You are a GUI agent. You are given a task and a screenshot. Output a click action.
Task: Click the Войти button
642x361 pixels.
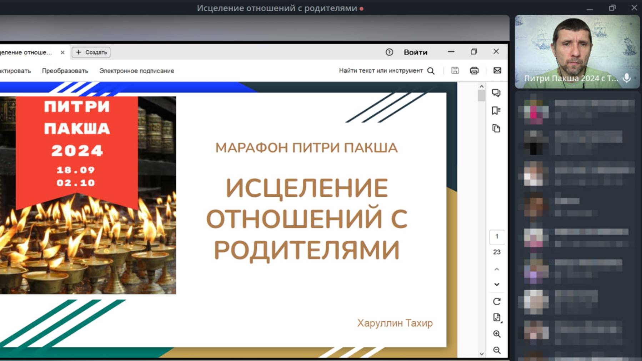(415, 52)
